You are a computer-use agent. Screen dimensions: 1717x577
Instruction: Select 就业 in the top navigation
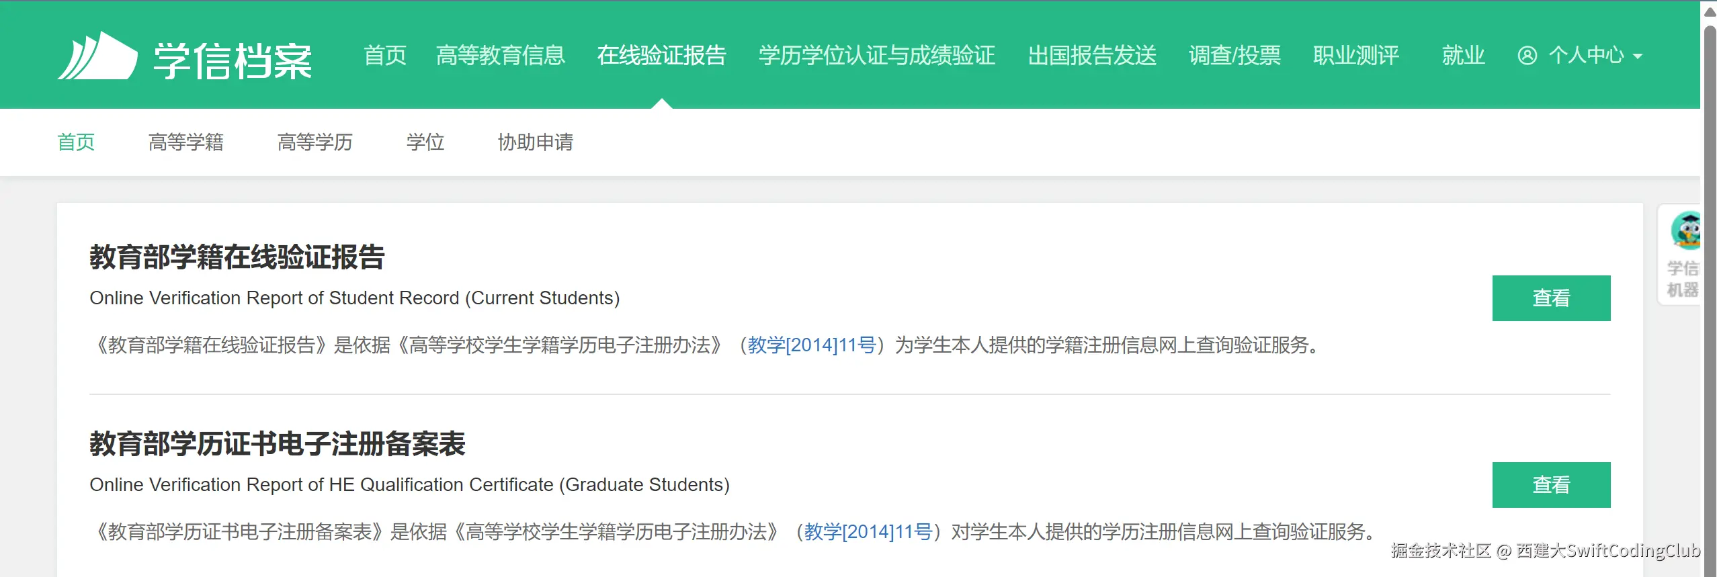point(1463,56)
